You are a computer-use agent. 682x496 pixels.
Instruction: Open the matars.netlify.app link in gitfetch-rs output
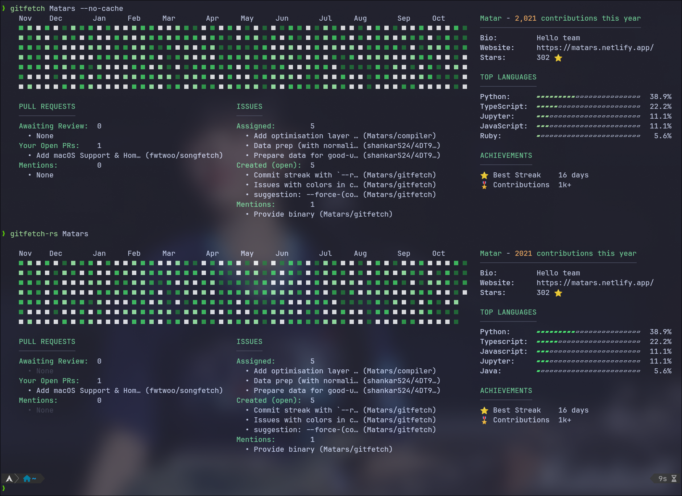pyautogui.click(x=595, y=283)
